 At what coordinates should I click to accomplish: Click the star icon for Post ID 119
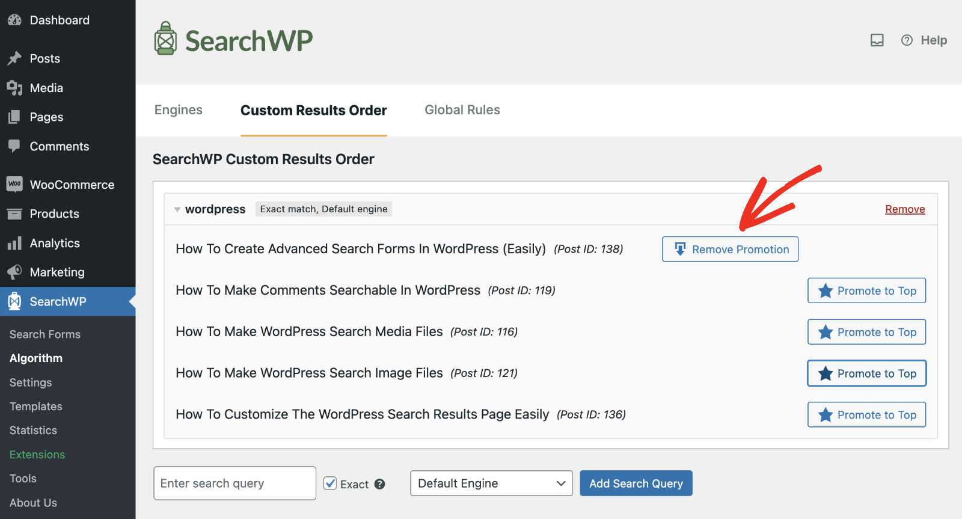click(826, 290)
